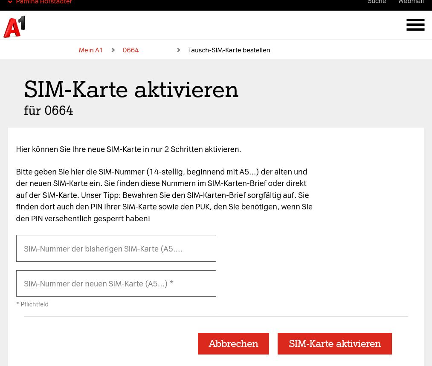The width and height of the screenshot is (432, 366).
Task: Click the Tausch-SIM-Karte bestellen breadcrumb text
Action: pos(229,50)
